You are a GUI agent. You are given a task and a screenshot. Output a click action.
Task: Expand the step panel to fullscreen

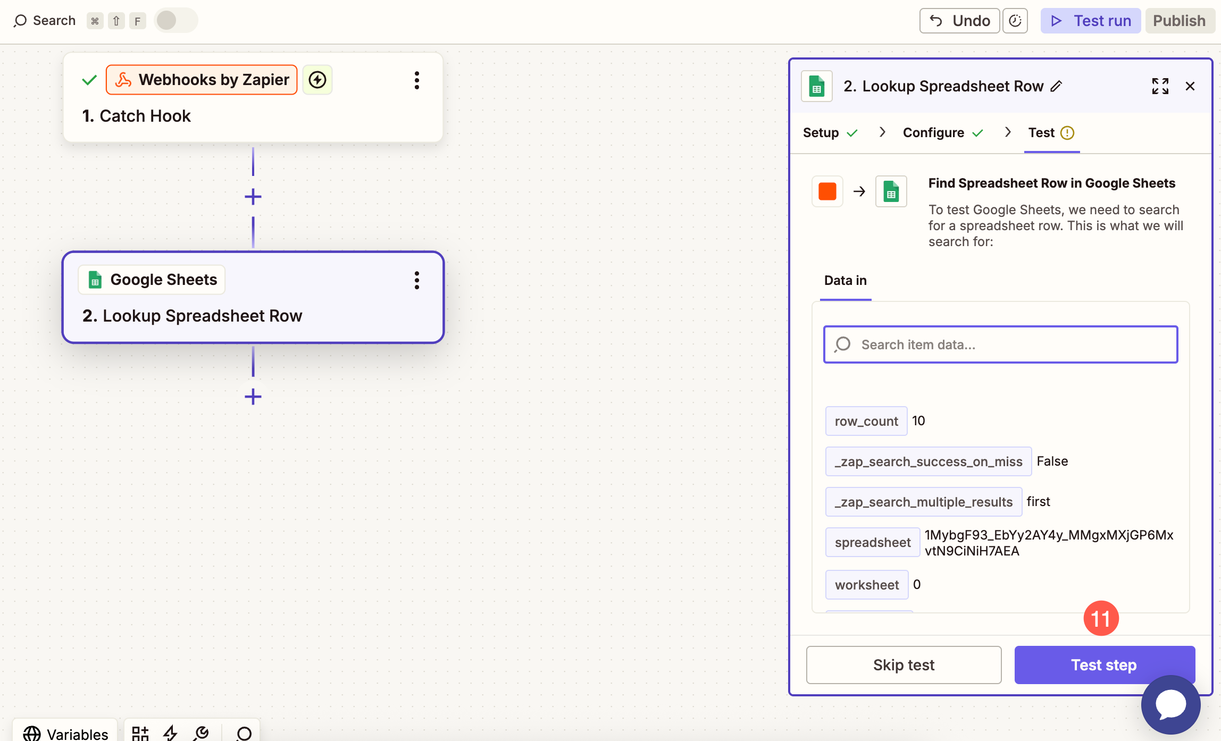tap(1160, 86)
